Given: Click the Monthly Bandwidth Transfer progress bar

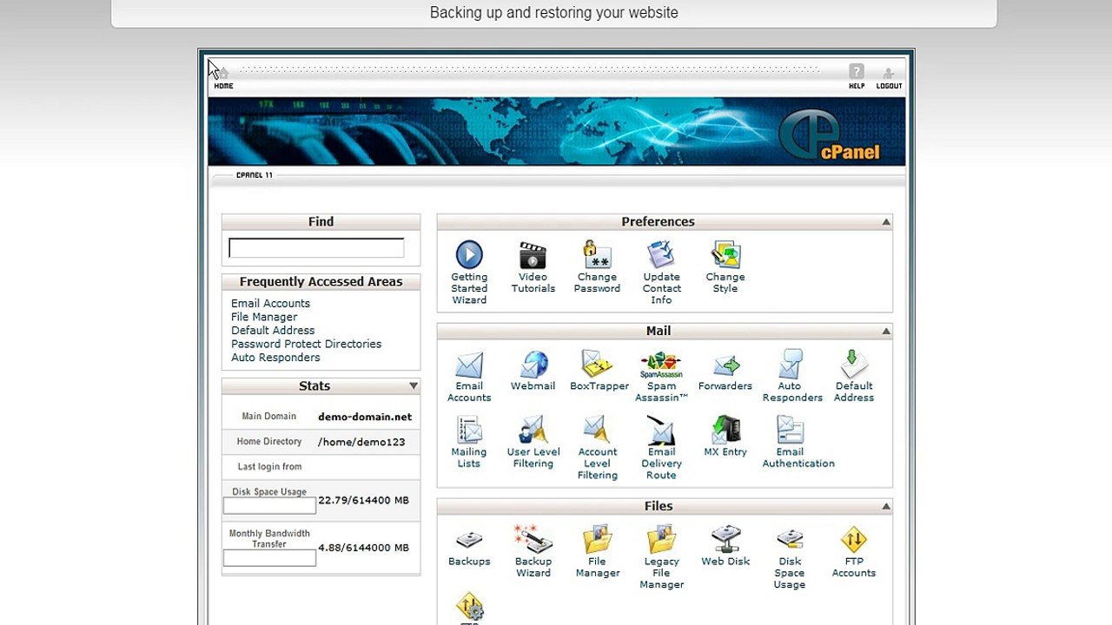Looking at the screenshot, I should [x=269, y=558].
